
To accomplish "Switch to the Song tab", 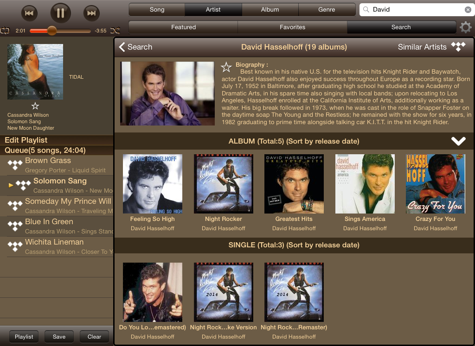I will (157, 10).
